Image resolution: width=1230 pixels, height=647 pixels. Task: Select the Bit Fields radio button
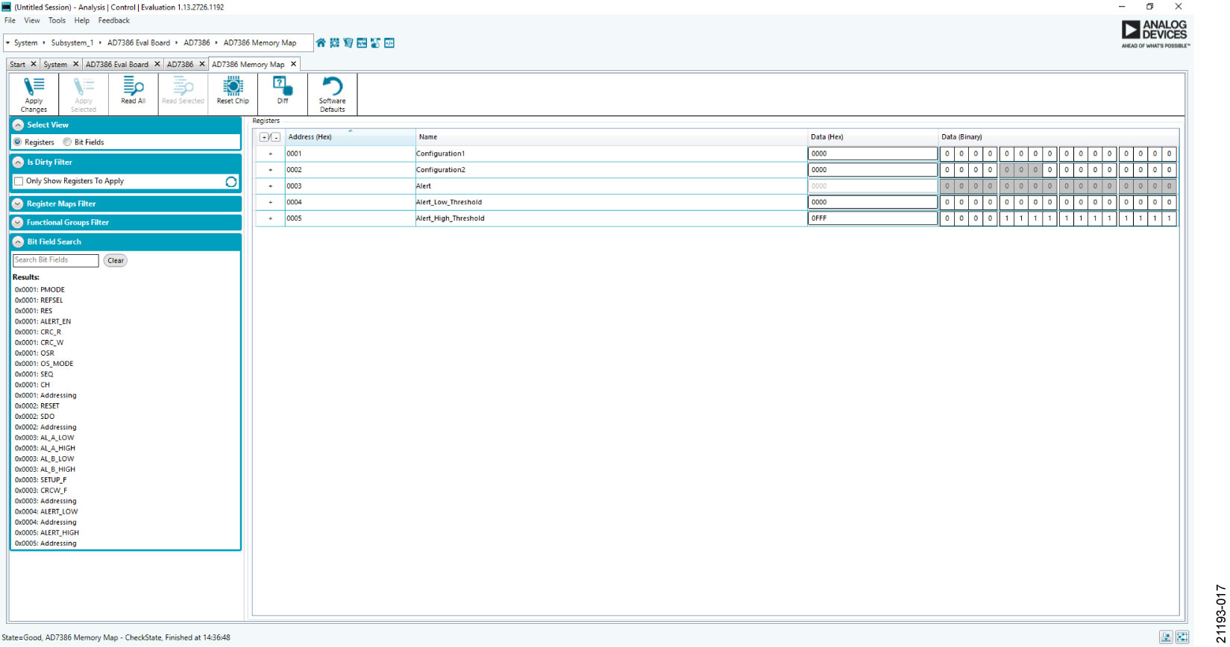pos(68,142)
